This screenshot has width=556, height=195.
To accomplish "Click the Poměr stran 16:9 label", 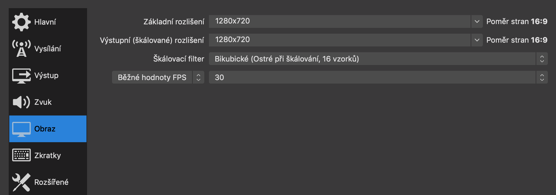I will [x=517, y=21].
